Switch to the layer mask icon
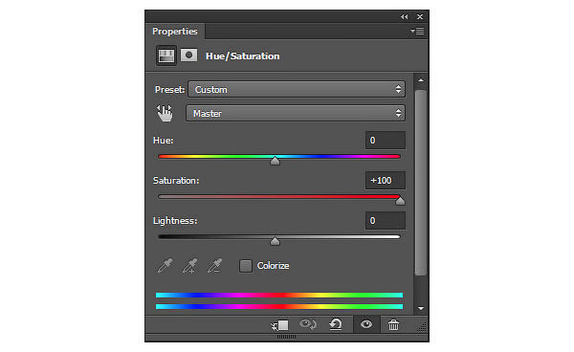 (x=188, y=55)
